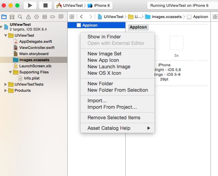Viewport: 218px width, 176px height.
Task: Show the Project navigator folder icon
Action: (4, 17)
